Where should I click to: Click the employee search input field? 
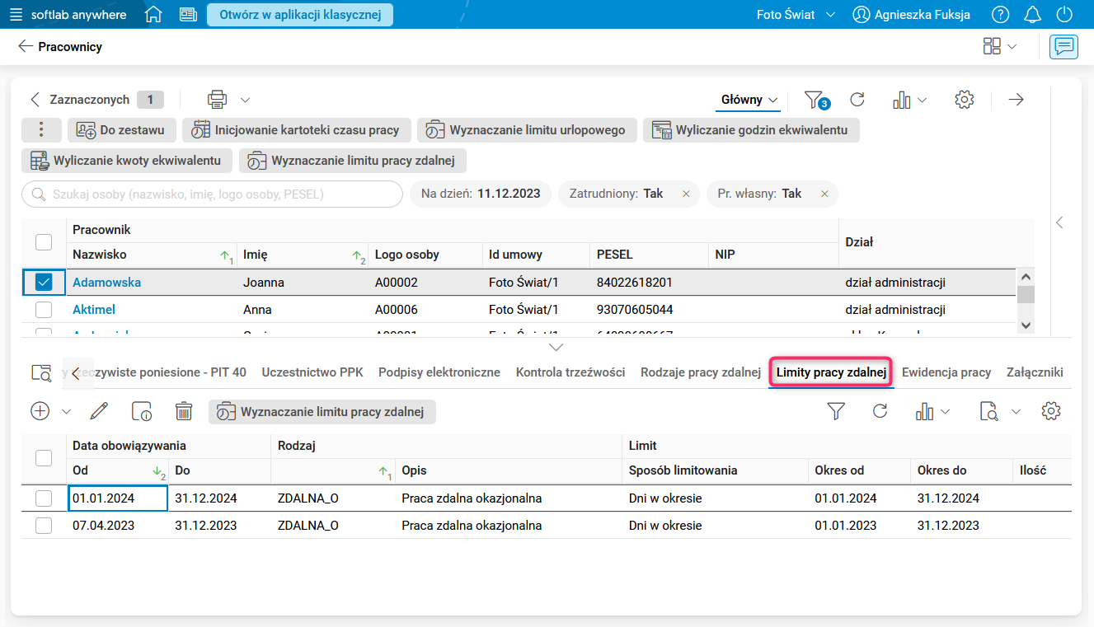[211, 194]
